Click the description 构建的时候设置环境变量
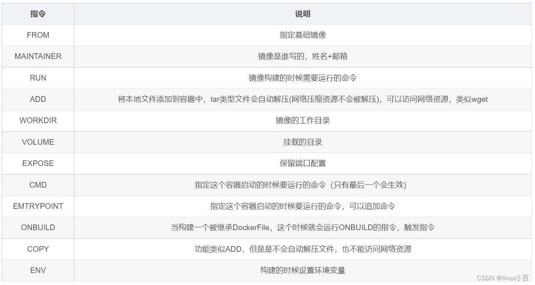Screen dimensions: 535x285 coord(303,270)
